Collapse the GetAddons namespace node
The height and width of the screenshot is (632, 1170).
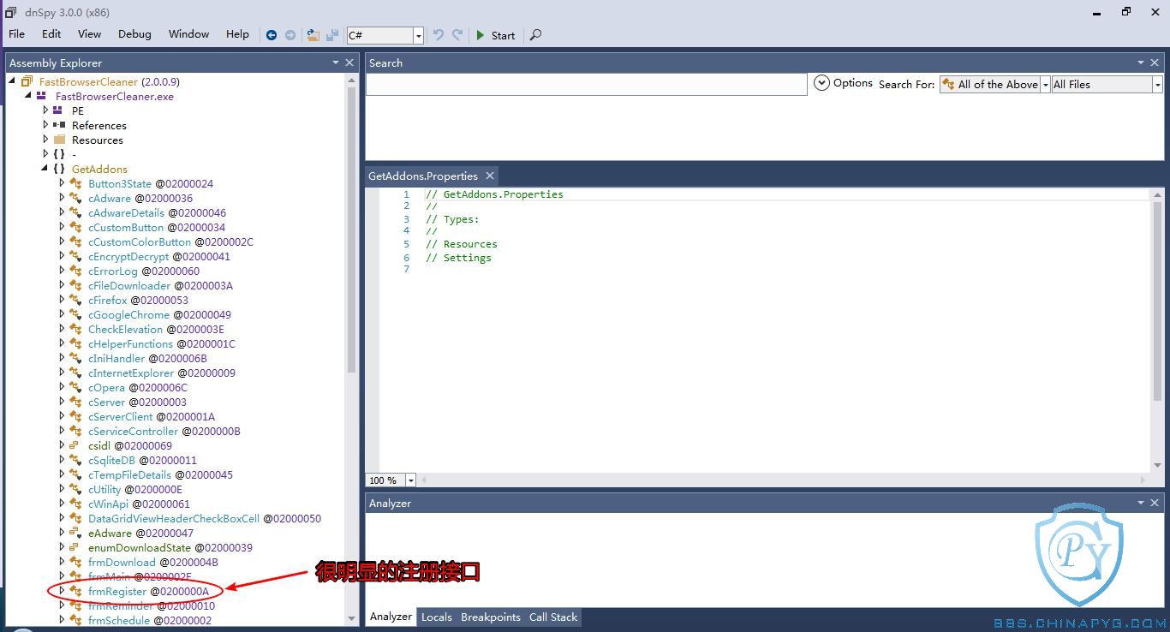click(45, 169)
